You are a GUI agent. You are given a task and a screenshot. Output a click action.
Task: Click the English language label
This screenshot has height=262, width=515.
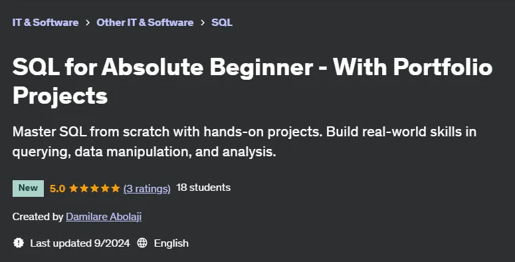click(171, 243)
